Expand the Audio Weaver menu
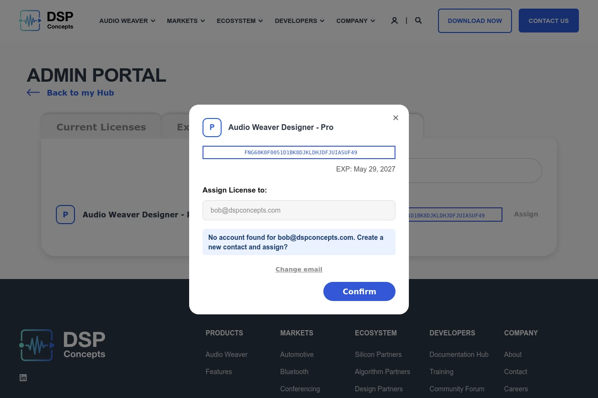This screenshot has height=398, width=598. coord(127,21)
